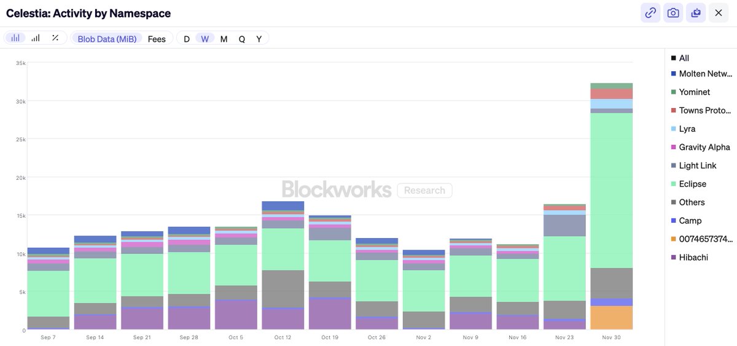Copy the chart link with link icon
The width and height of the screenshot is (737, 346).
[x=650, y=12]
